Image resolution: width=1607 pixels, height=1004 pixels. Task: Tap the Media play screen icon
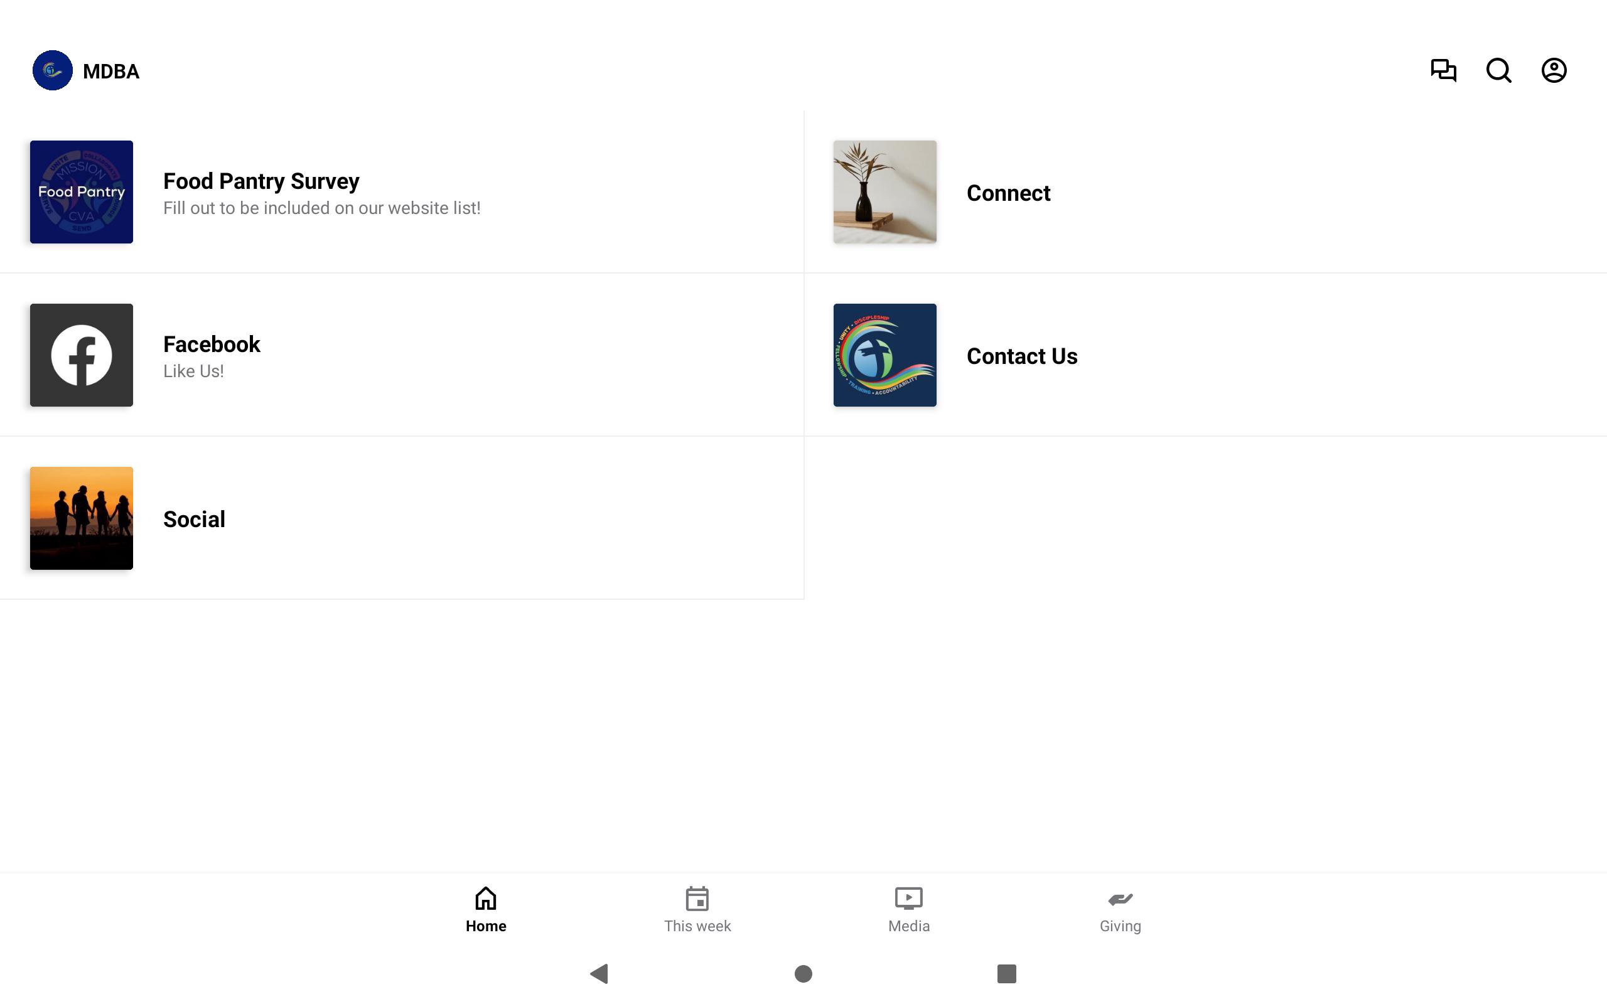908,899
